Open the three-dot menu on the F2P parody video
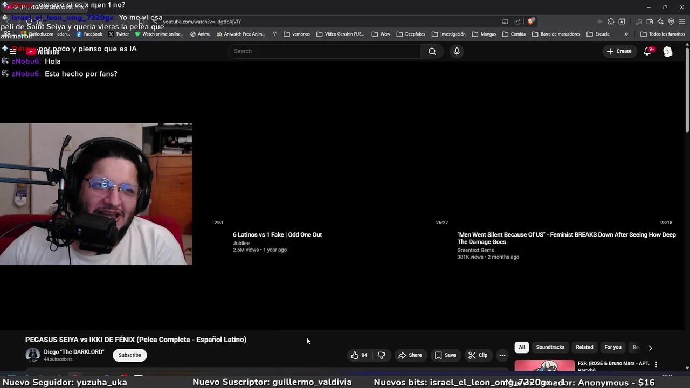The width and height of the screenshot is (690, 388). (655, 364)
